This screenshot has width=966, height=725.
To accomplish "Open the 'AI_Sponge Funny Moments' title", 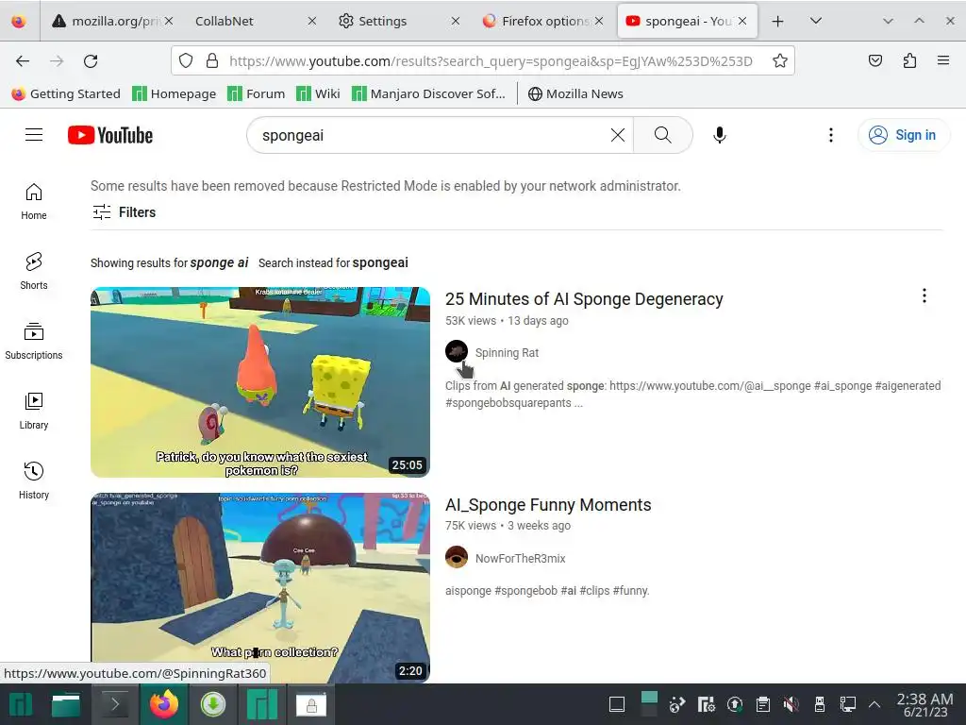I will coord(548,505).
